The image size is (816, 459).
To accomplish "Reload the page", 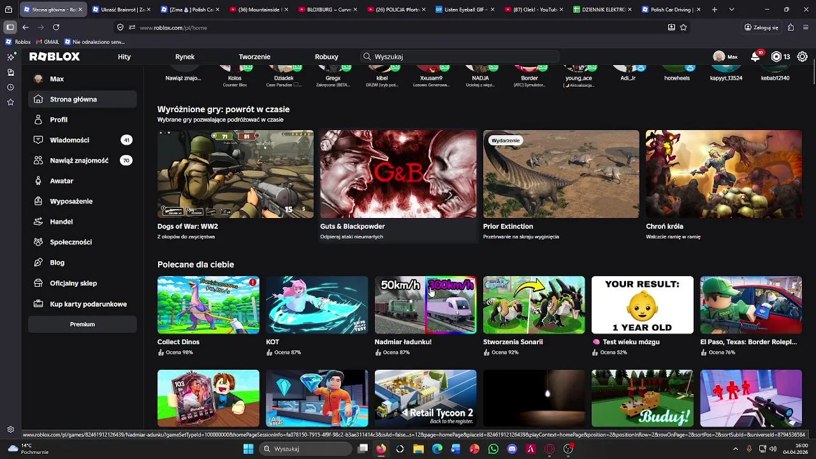I will pyautogui.click(x=56, y=27).
